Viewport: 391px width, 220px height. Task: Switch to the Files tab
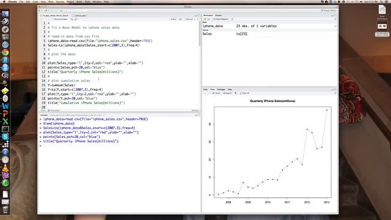tap(205, 89)
